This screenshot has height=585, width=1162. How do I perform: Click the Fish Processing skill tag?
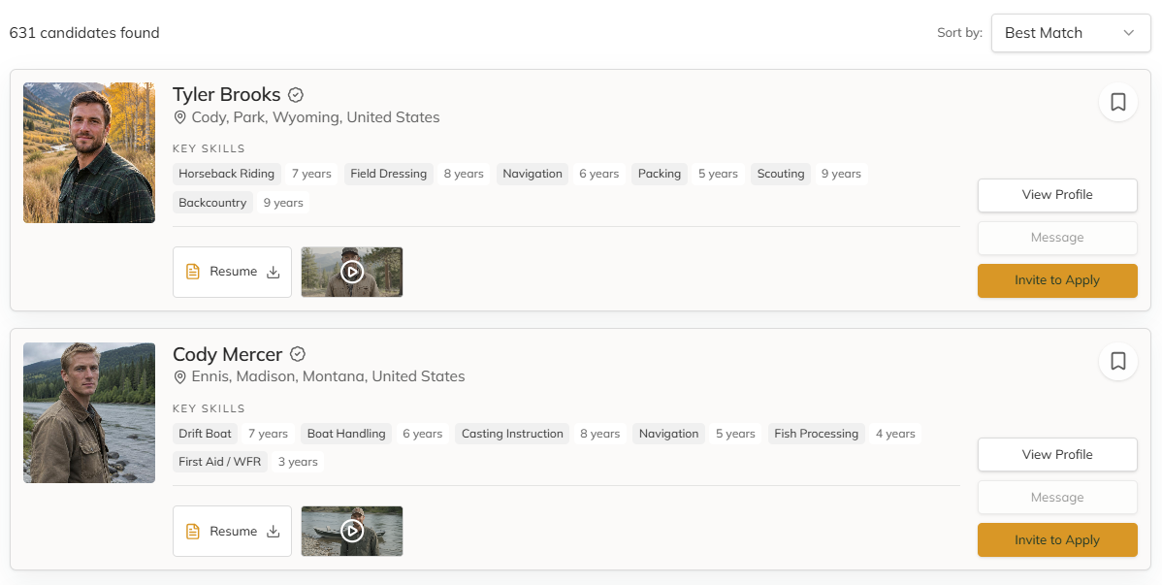816,434
